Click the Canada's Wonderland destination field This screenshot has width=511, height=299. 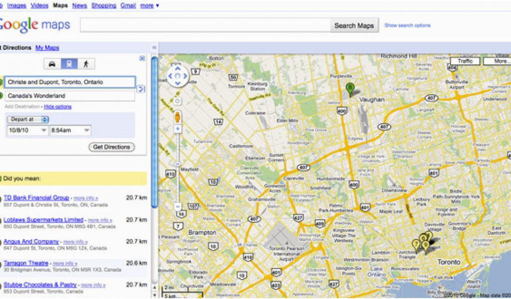pos(69,96)
